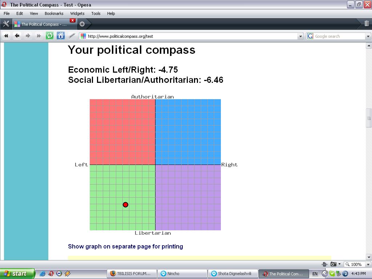This screenshot has height=279, width=372.
Task: Open Quick Preferences with the wand icon
Action: click(71, 36)
